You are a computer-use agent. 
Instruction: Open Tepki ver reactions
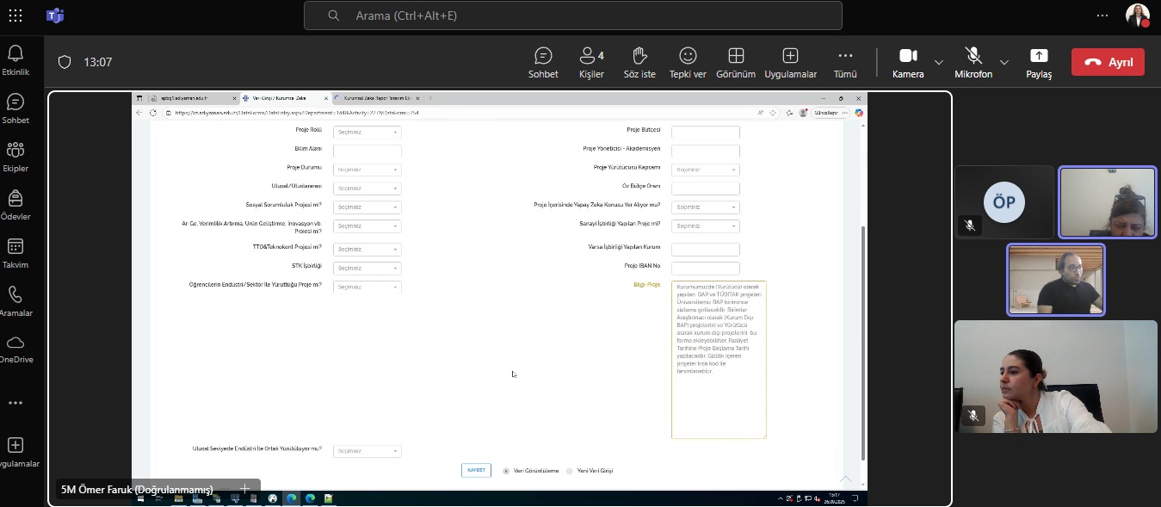(688, 62)
